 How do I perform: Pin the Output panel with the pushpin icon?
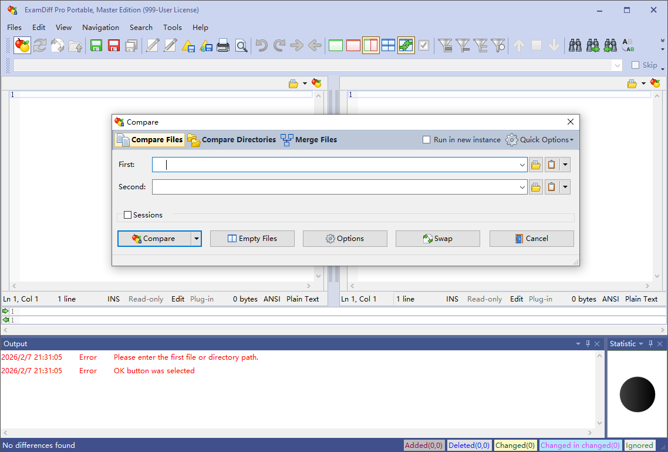(588, 344)
